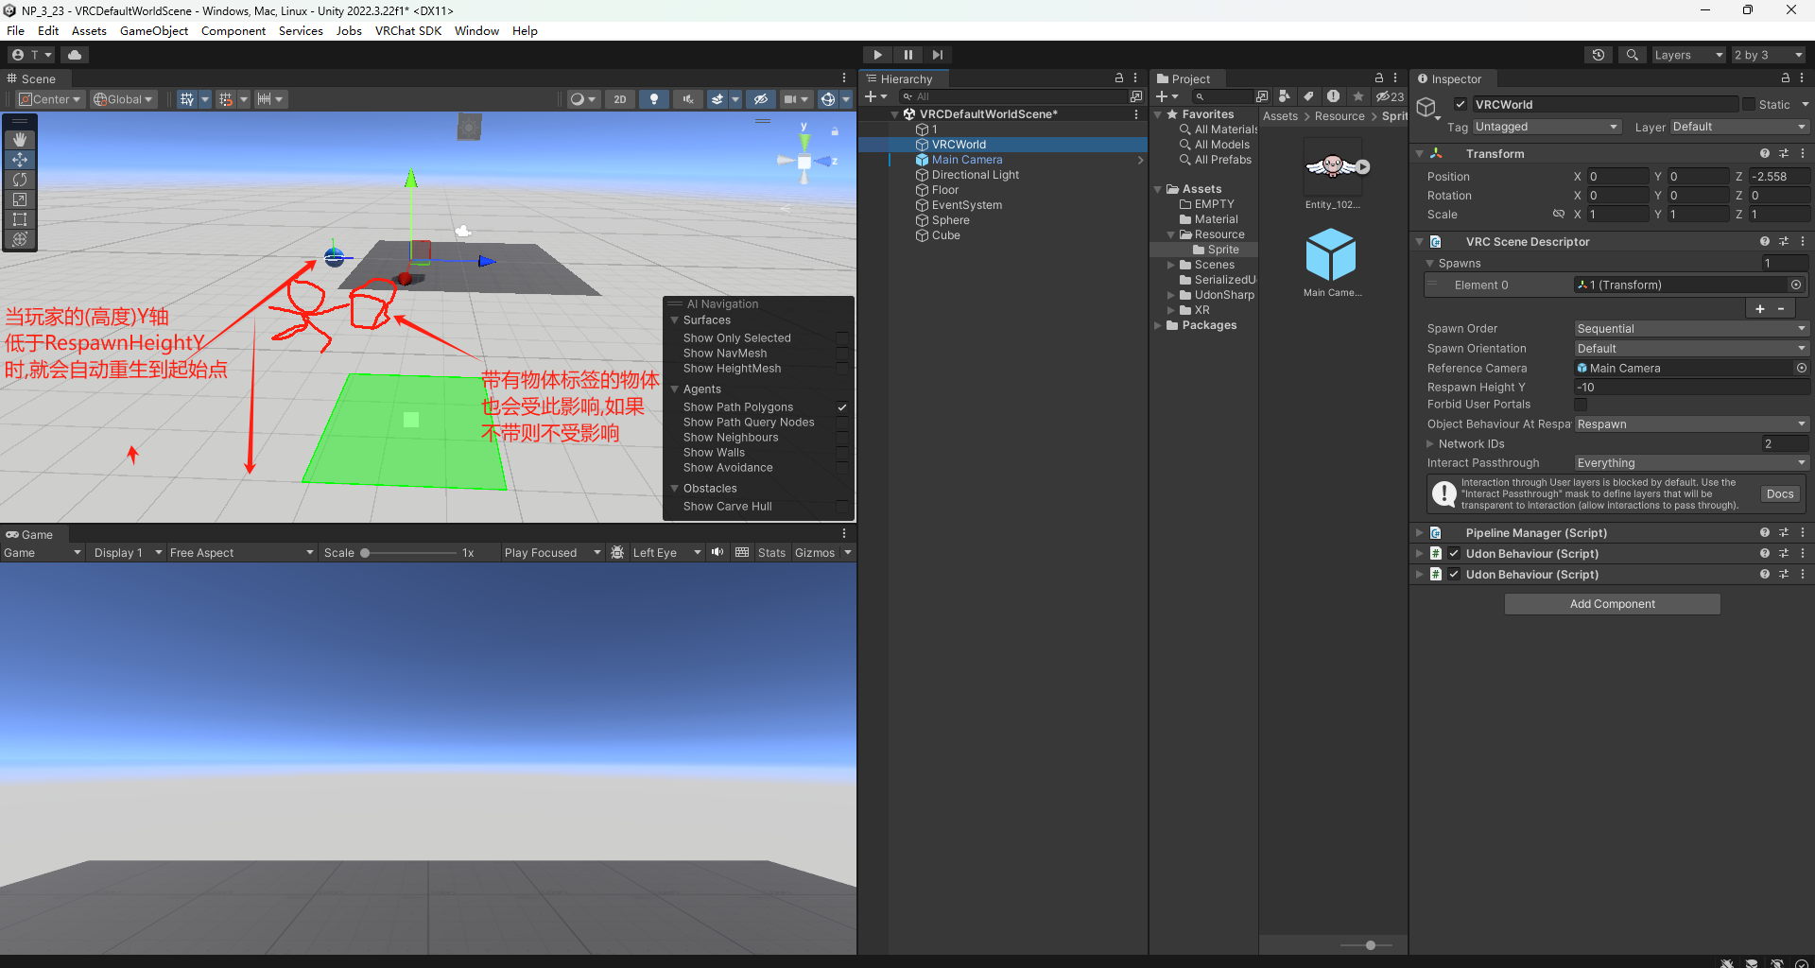Viewport: 1815px width, 968px height.
Task: Toggle the VRCWorld active checkbox
Action: click(1461, 105)
